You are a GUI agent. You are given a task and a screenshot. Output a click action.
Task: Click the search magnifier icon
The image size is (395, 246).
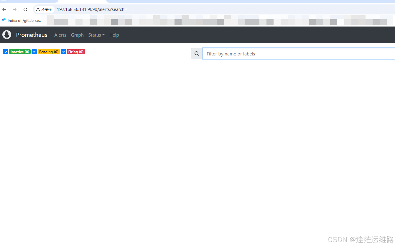(196, 53)
